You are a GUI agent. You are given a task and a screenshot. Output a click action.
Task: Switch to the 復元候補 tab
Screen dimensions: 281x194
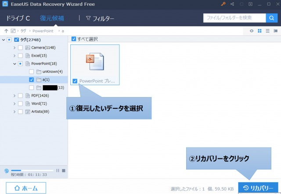(52, 18)
